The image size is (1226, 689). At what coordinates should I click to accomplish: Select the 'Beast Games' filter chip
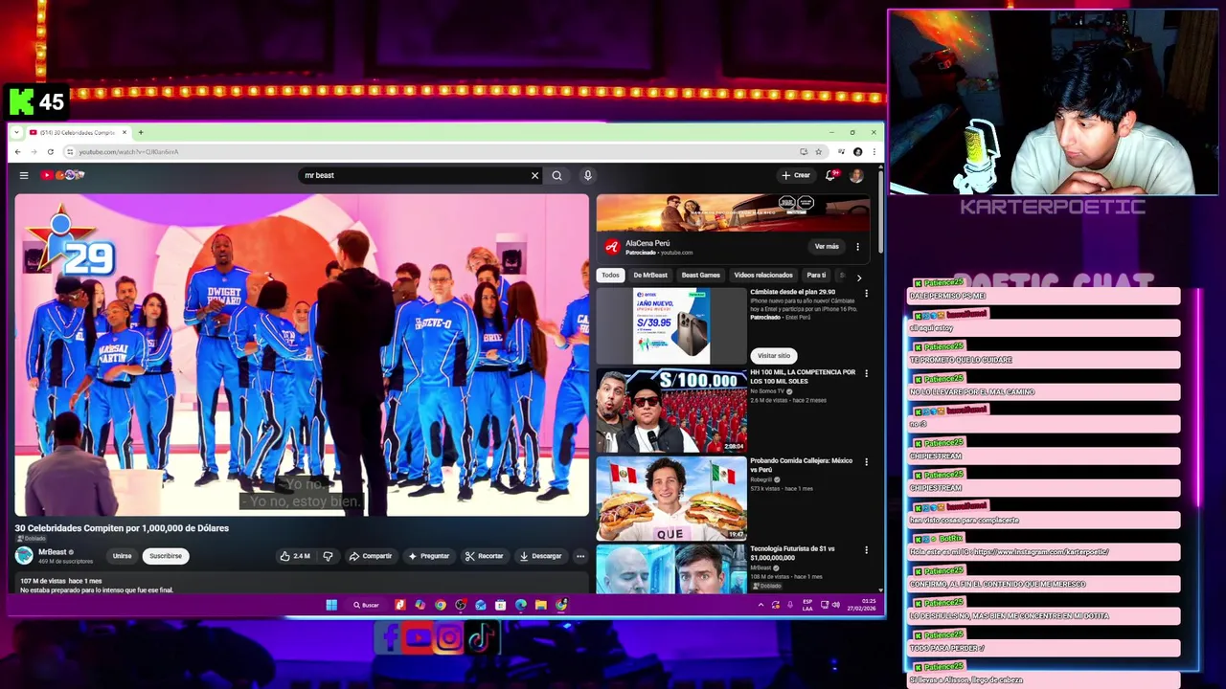click(700, 275)
